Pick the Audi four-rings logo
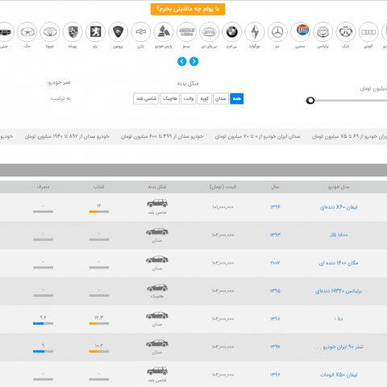Viewport: 387px width, 387px height. (x=368, y=32)
